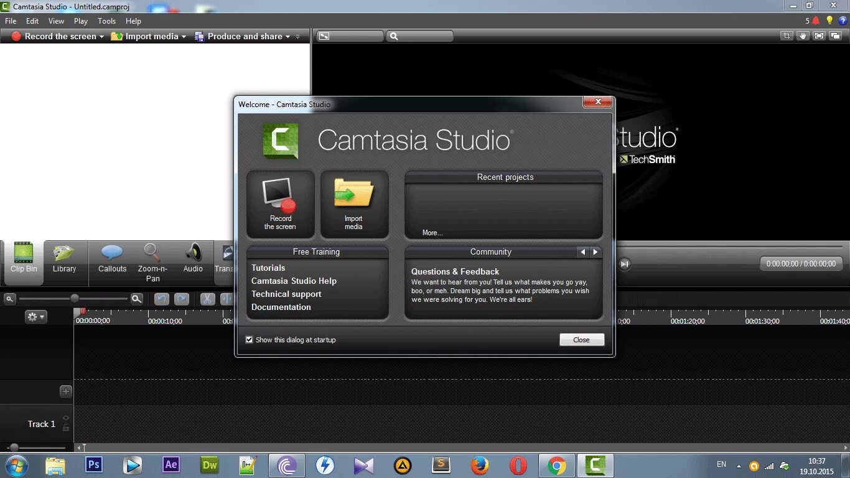850x478 pixels.
Task: Open the Tools menu
Action: coord(107,21)
